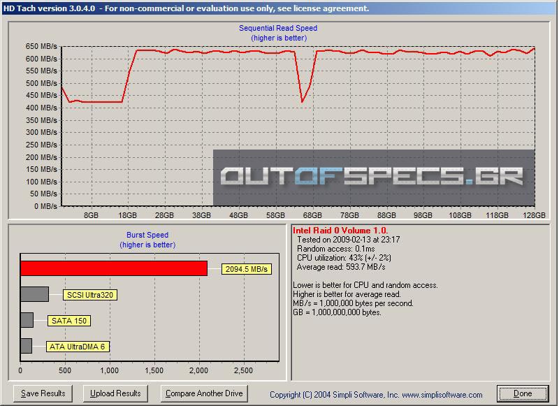Image resolution: width=559 pixels, height=406 pixels.
Task: Click the Burst Speed chart title
Action: click(x=147, y=235)
